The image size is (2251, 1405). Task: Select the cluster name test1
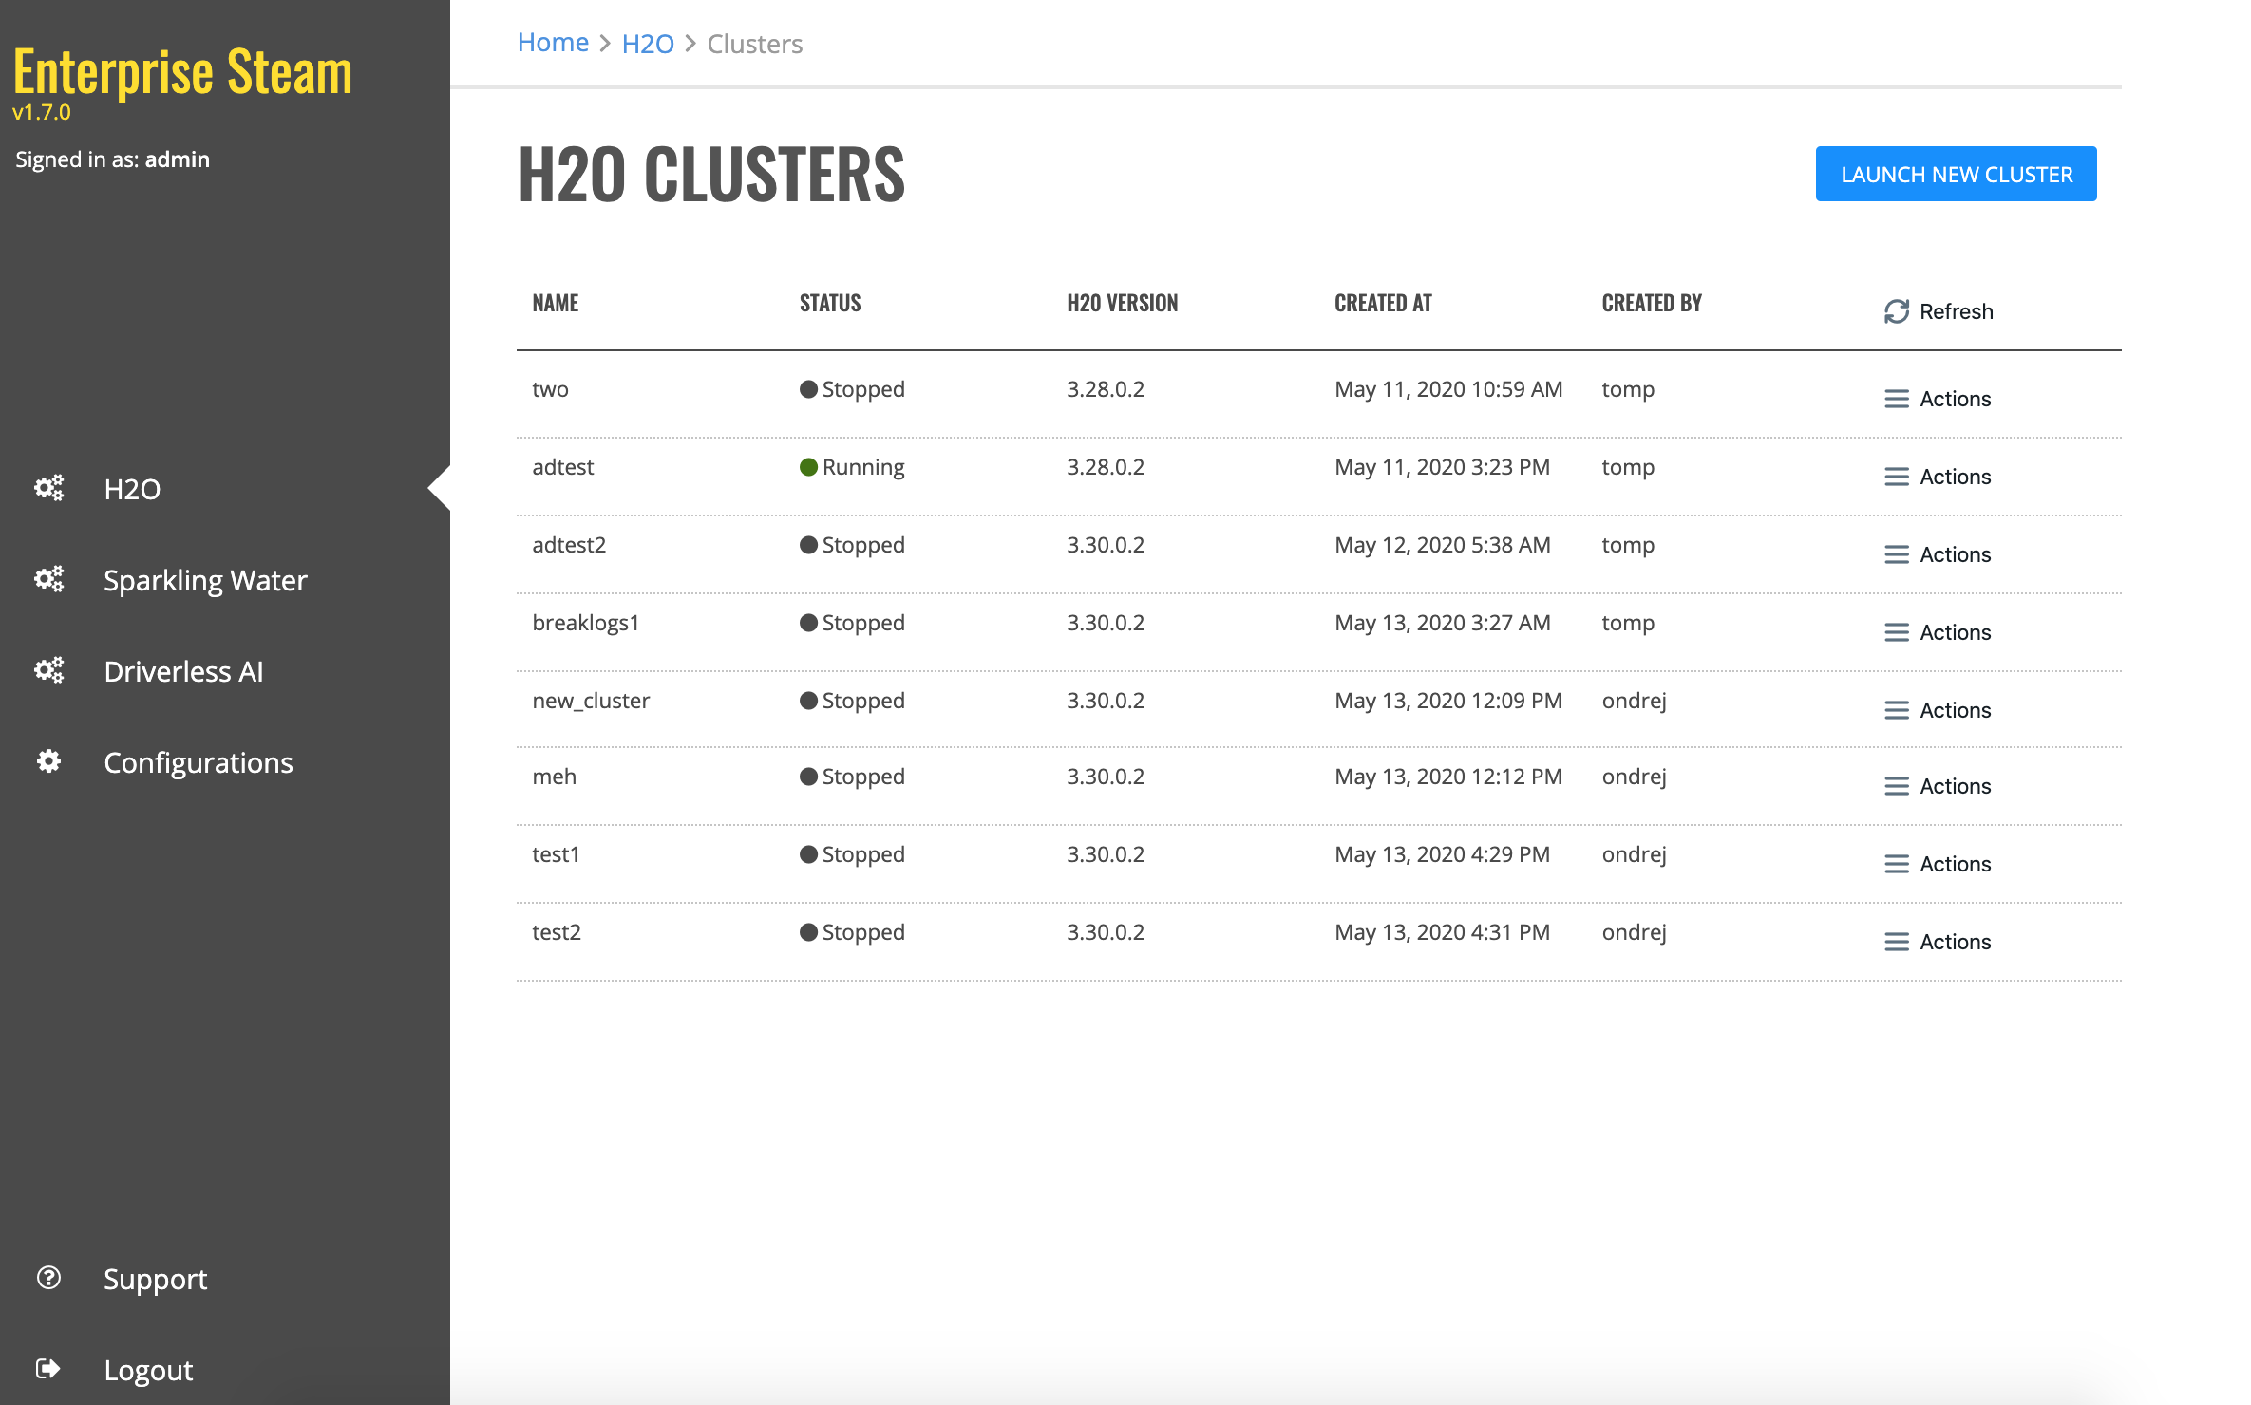coord(556,854)
